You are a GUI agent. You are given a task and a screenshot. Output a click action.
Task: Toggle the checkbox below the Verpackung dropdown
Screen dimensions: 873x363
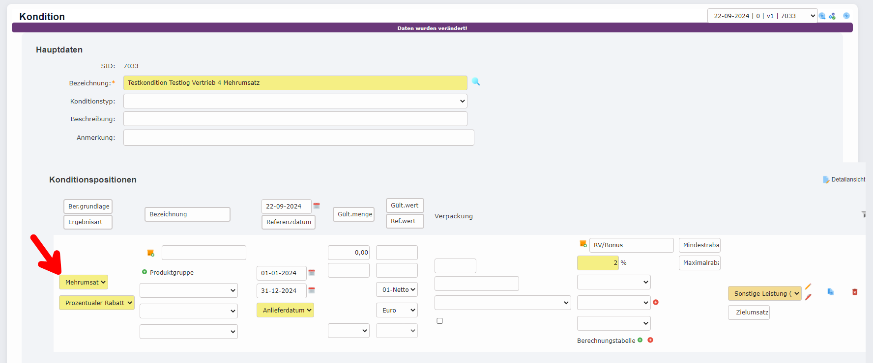point(439,321)
